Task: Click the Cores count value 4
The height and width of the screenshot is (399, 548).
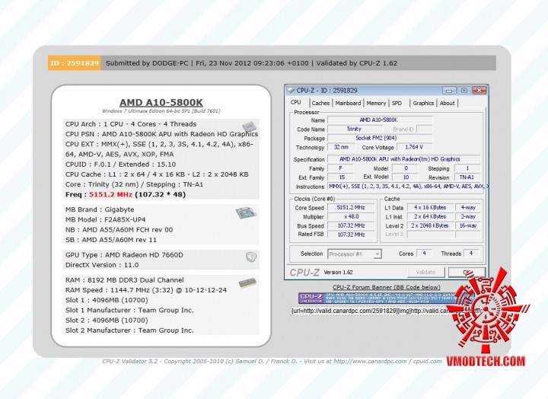Action: coord(424,253)
